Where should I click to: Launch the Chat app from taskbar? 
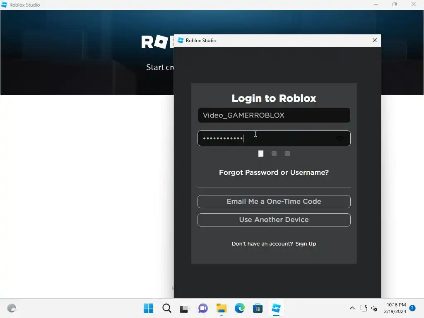click(x=203, y=308)
